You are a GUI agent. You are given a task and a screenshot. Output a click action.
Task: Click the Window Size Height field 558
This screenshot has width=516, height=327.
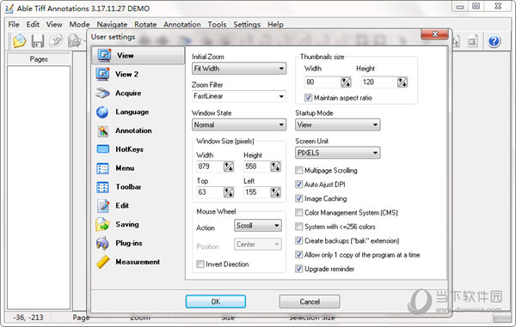tap(257, 167)
